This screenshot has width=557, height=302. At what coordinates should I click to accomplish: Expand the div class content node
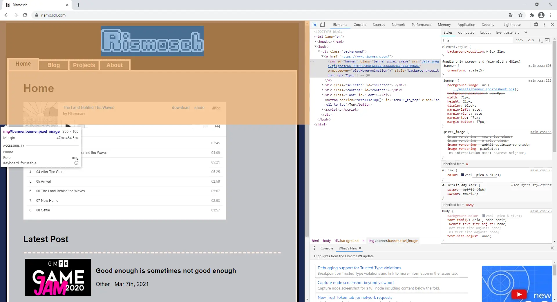(322, 90)
